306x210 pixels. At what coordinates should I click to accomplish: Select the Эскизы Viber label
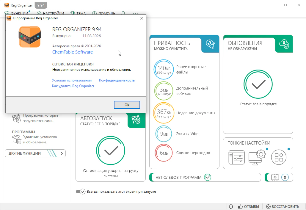coord(188,134)
